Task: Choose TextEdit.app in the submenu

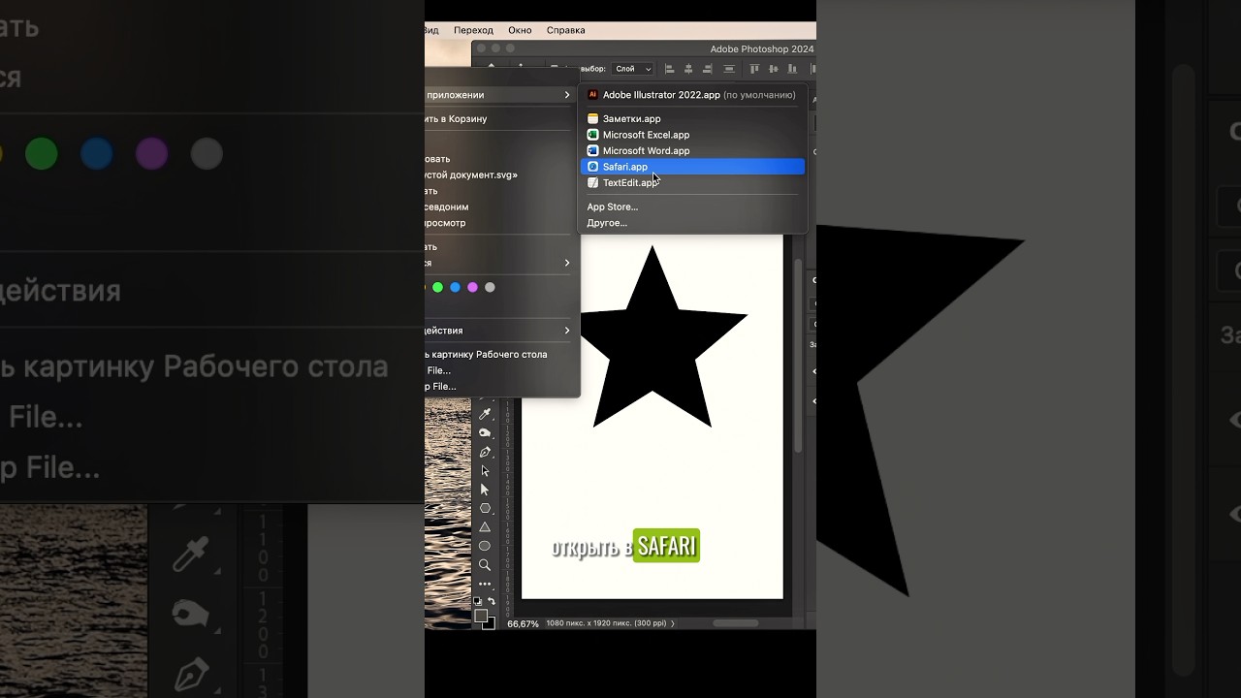Action: tap(692, 183)
